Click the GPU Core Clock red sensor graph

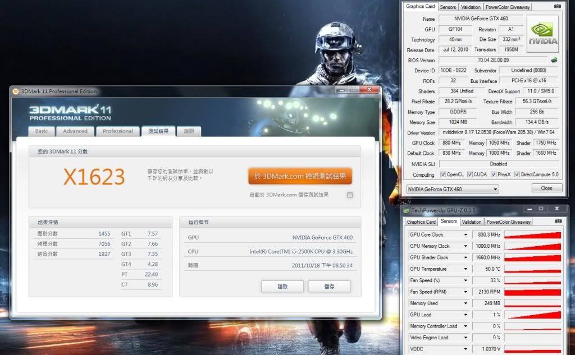[x=532, y=234]
